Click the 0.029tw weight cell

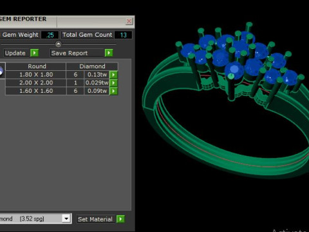pyautogui.click(x=97, y=83)
